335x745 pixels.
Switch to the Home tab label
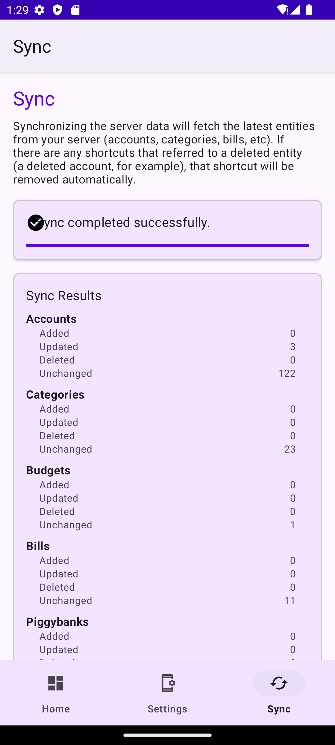click(x=56, y=709)
